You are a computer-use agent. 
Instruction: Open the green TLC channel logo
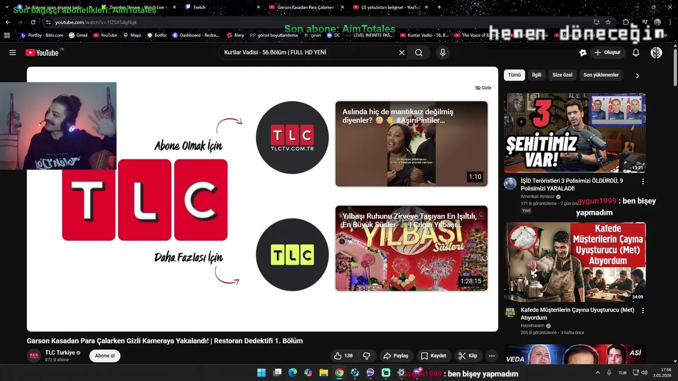coord(292,255)
